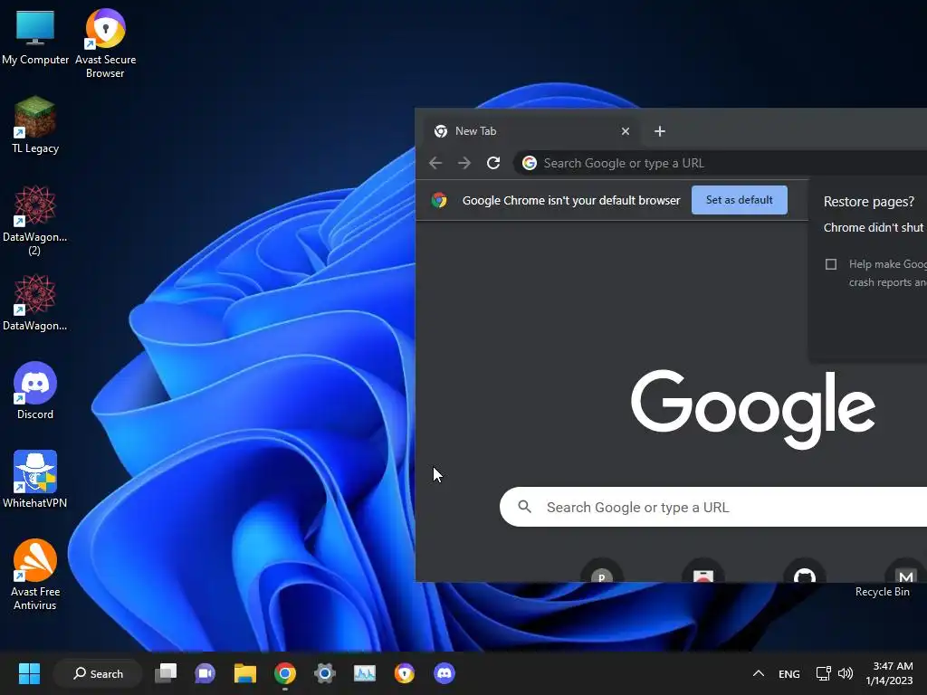This screenshot has height=695, width=927.
Task: Reload the page in Chrome
Action: (x=493, y=163)
